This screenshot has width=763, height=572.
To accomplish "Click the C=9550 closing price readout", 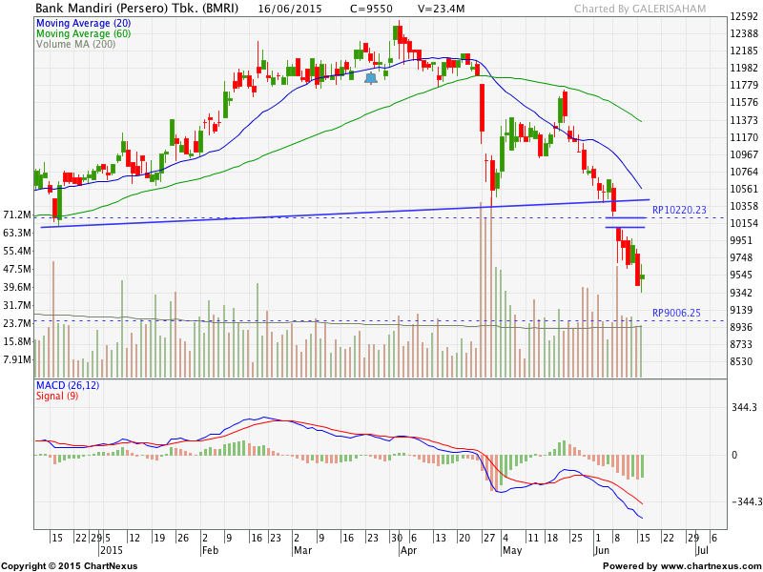I will point(372,10).
